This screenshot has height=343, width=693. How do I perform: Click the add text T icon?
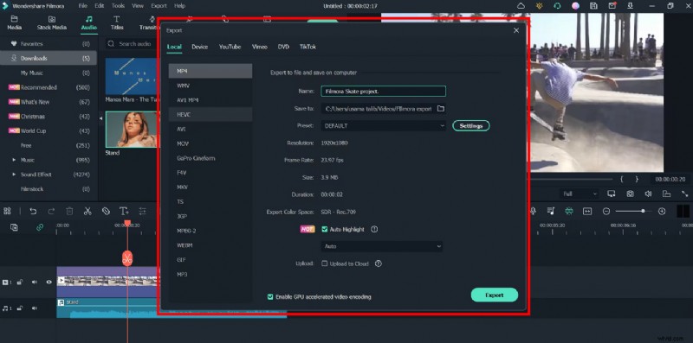tap(124, 211)
